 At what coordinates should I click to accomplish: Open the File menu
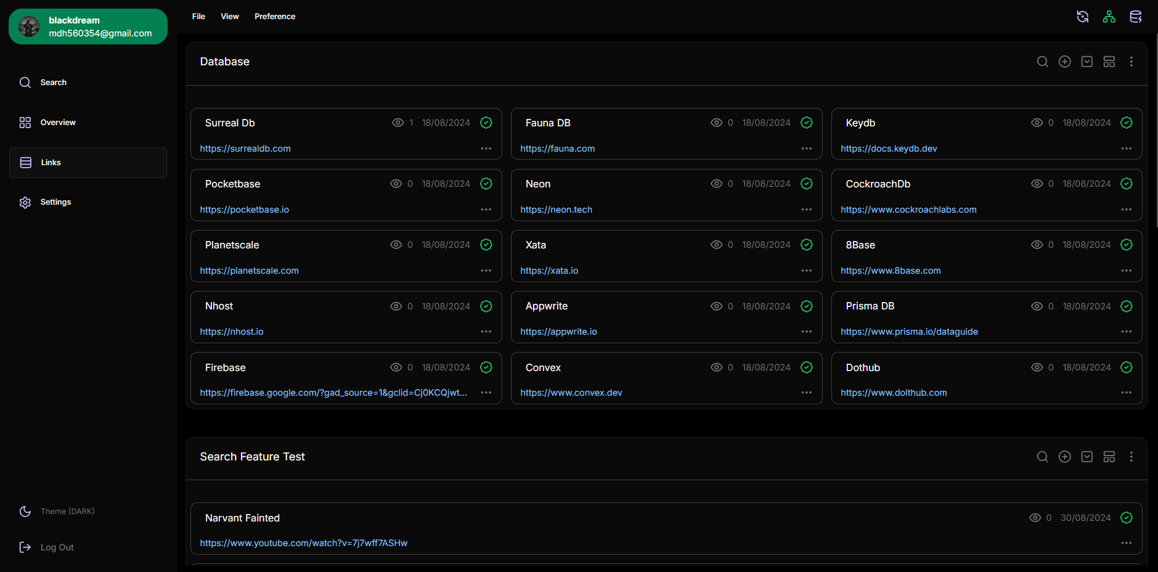(198, 17)
